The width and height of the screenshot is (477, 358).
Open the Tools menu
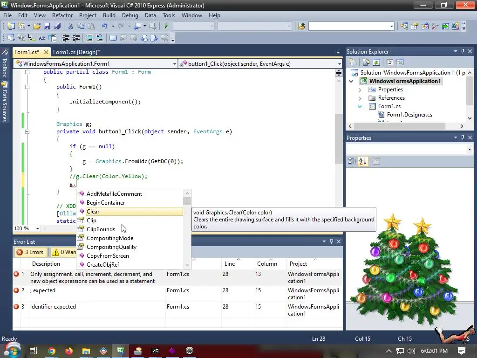169,15
